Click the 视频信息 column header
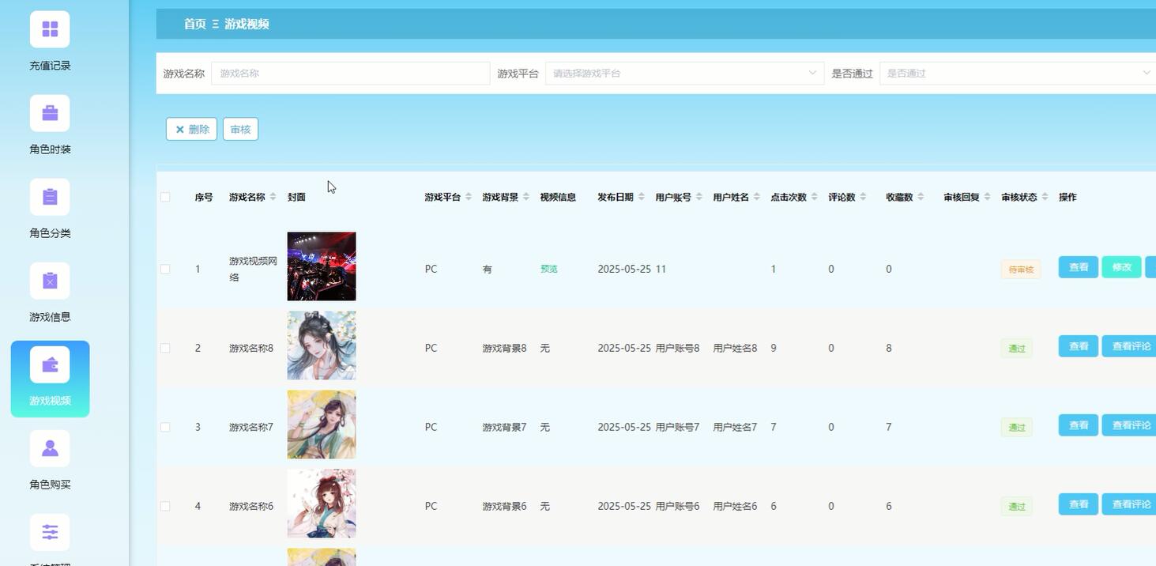Screen dimensions: 1156x566 [558, 197]
